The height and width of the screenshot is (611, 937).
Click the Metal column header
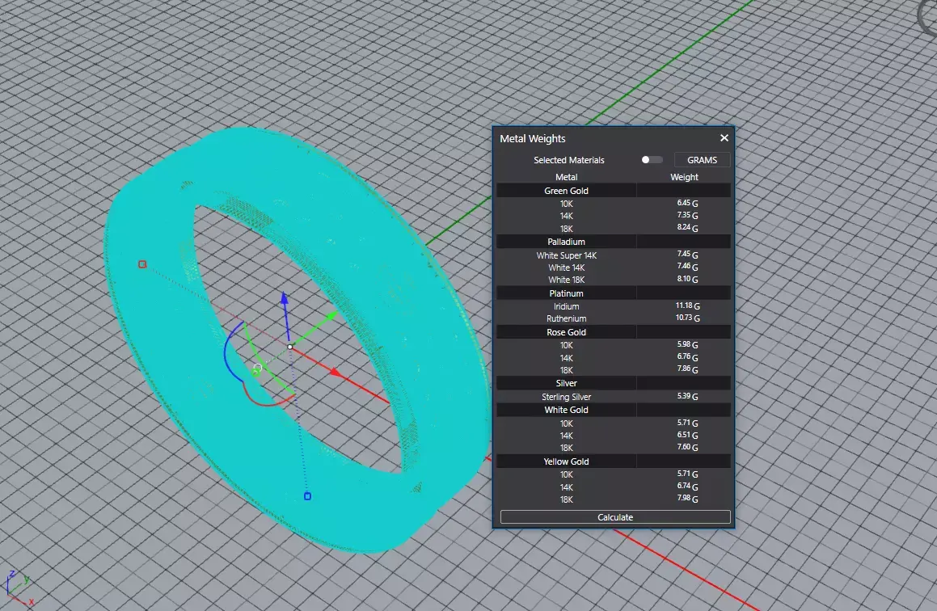coord(566,177)
